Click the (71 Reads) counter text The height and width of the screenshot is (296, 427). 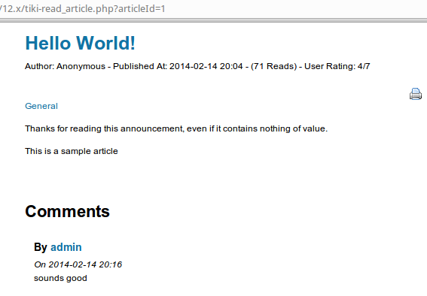coord(273,66)
